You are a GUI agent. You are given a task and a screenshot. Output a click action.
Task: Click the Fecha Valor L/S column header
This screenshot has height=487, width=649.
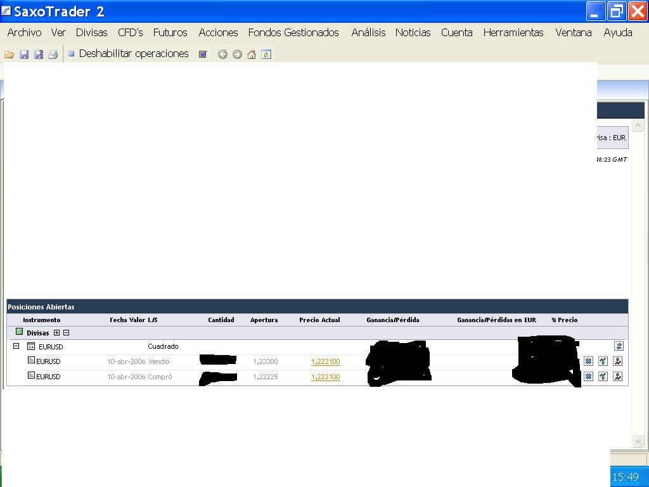point(133,320)
